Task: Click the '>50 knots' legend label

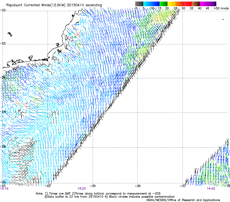Action: [x=221, y=8]
